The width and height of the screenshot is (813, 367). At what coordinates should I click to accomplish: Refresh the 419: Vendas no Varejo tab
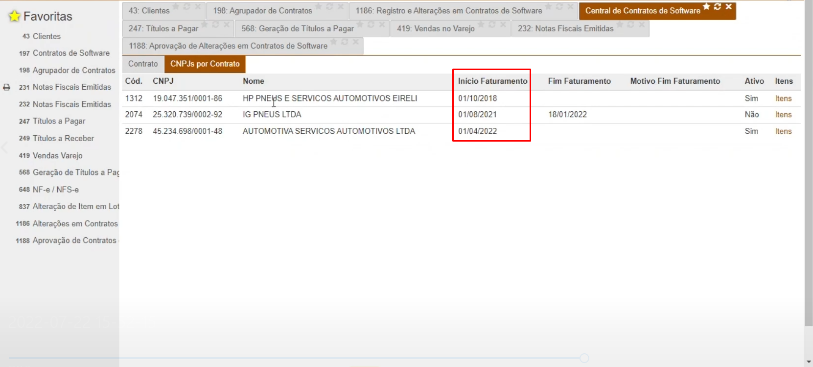pos(492,24)
